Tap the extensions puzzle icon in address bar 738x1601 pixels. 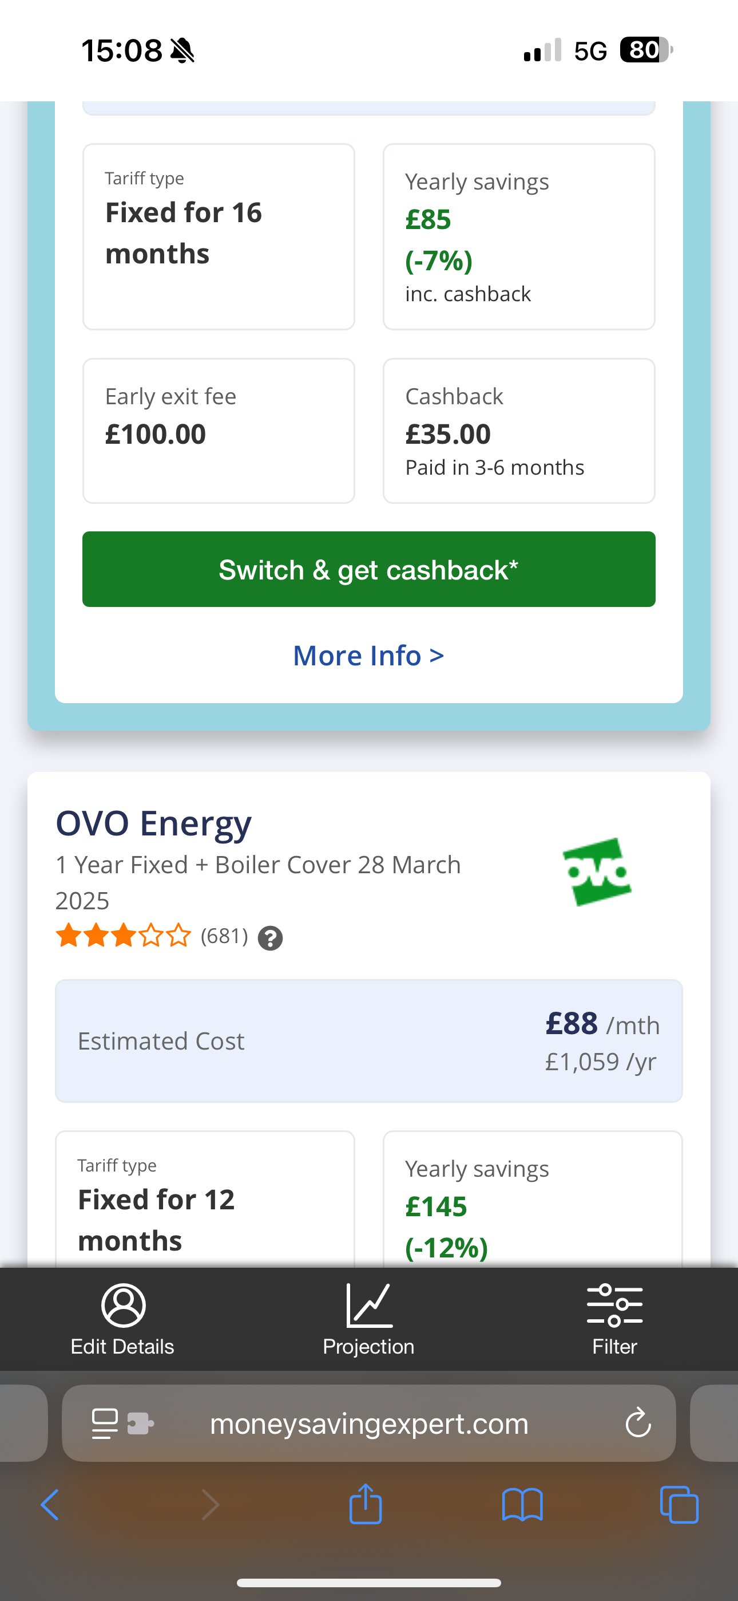pos(140,1423)
